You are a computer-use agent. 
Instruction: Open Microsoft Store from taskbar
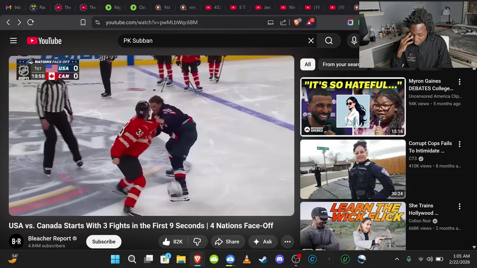[165, 259]
